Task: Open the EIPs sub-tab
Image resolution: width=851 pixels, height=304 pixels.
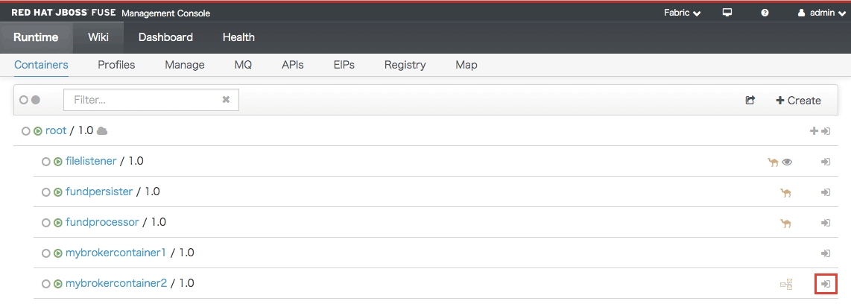Action: coord(344,65)
